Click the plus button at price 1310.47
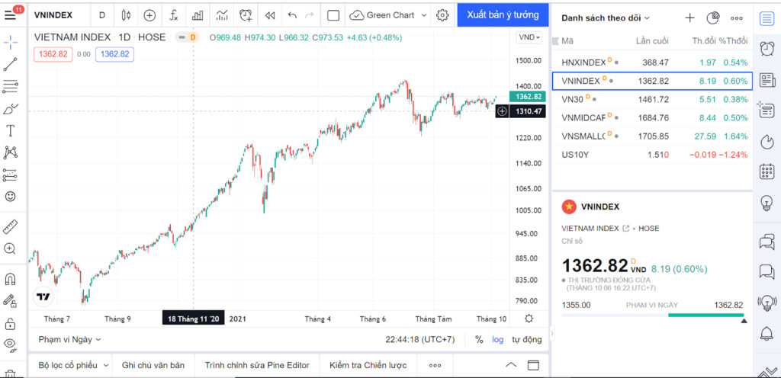The height and width of the screenshot is (378, 781). click(502, 111)
